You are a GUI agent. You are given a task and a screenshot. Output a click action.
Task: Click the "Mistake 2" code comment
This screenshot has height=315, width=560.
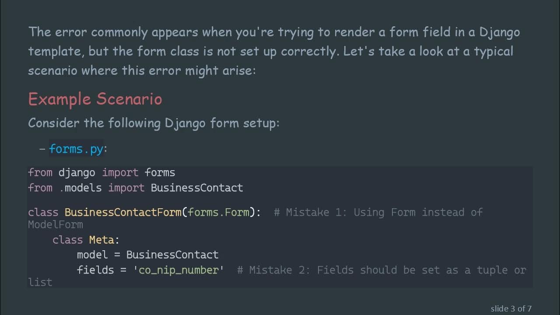click(381, 270)
